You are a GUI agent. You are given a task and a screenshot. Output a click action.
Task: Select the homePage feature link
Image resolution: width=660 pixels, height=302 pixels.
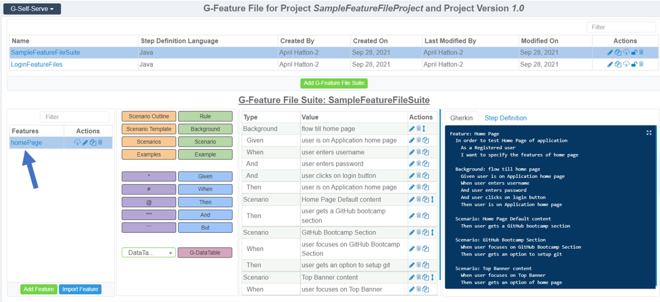tap(26, 142)
